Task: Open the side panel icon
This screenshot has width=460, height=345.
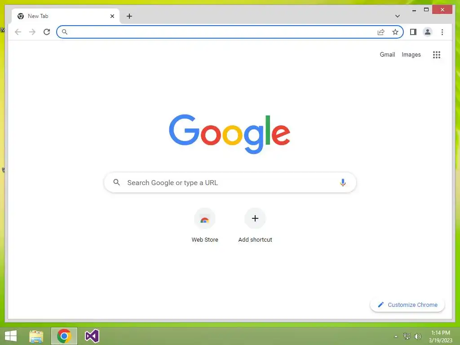Action: [413, 32]
